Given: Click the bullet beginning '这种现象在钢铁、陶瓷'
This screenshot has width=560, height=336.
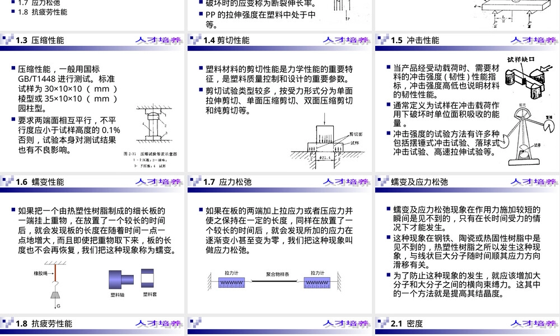Looking at the screenshot, I should pyautogui.click(x=466, y=251).
